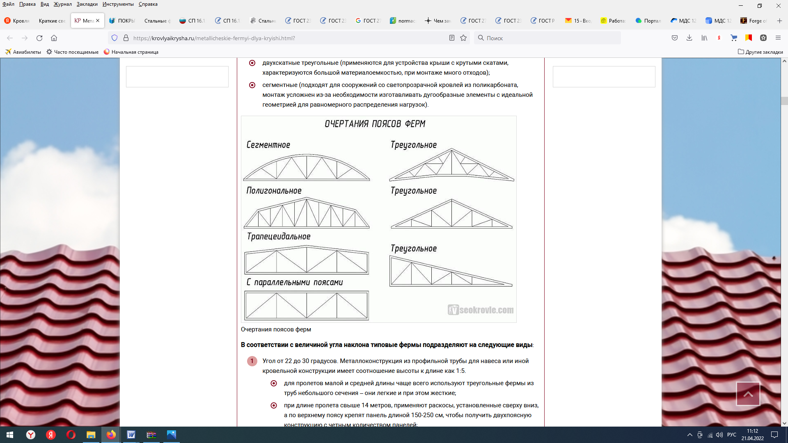Open the Правка menu
Image resolution: width=788 pixels, height=443 pixels.
27,4
